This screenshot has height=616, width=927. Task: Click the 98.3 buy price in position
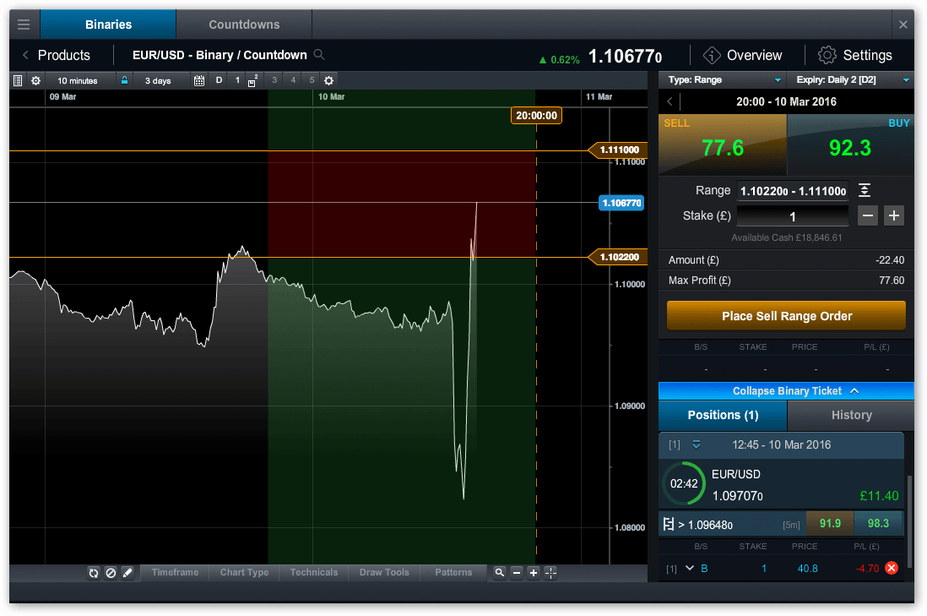coord(878,524)
